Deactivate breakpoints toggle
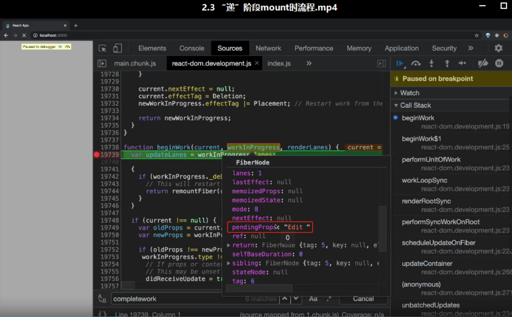 [483, 63]
